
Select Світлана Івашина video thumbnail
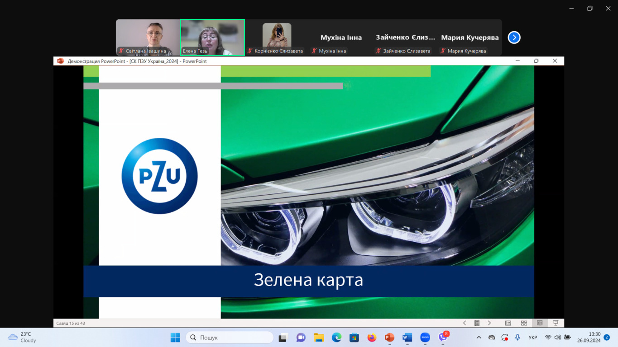[148, 38]
